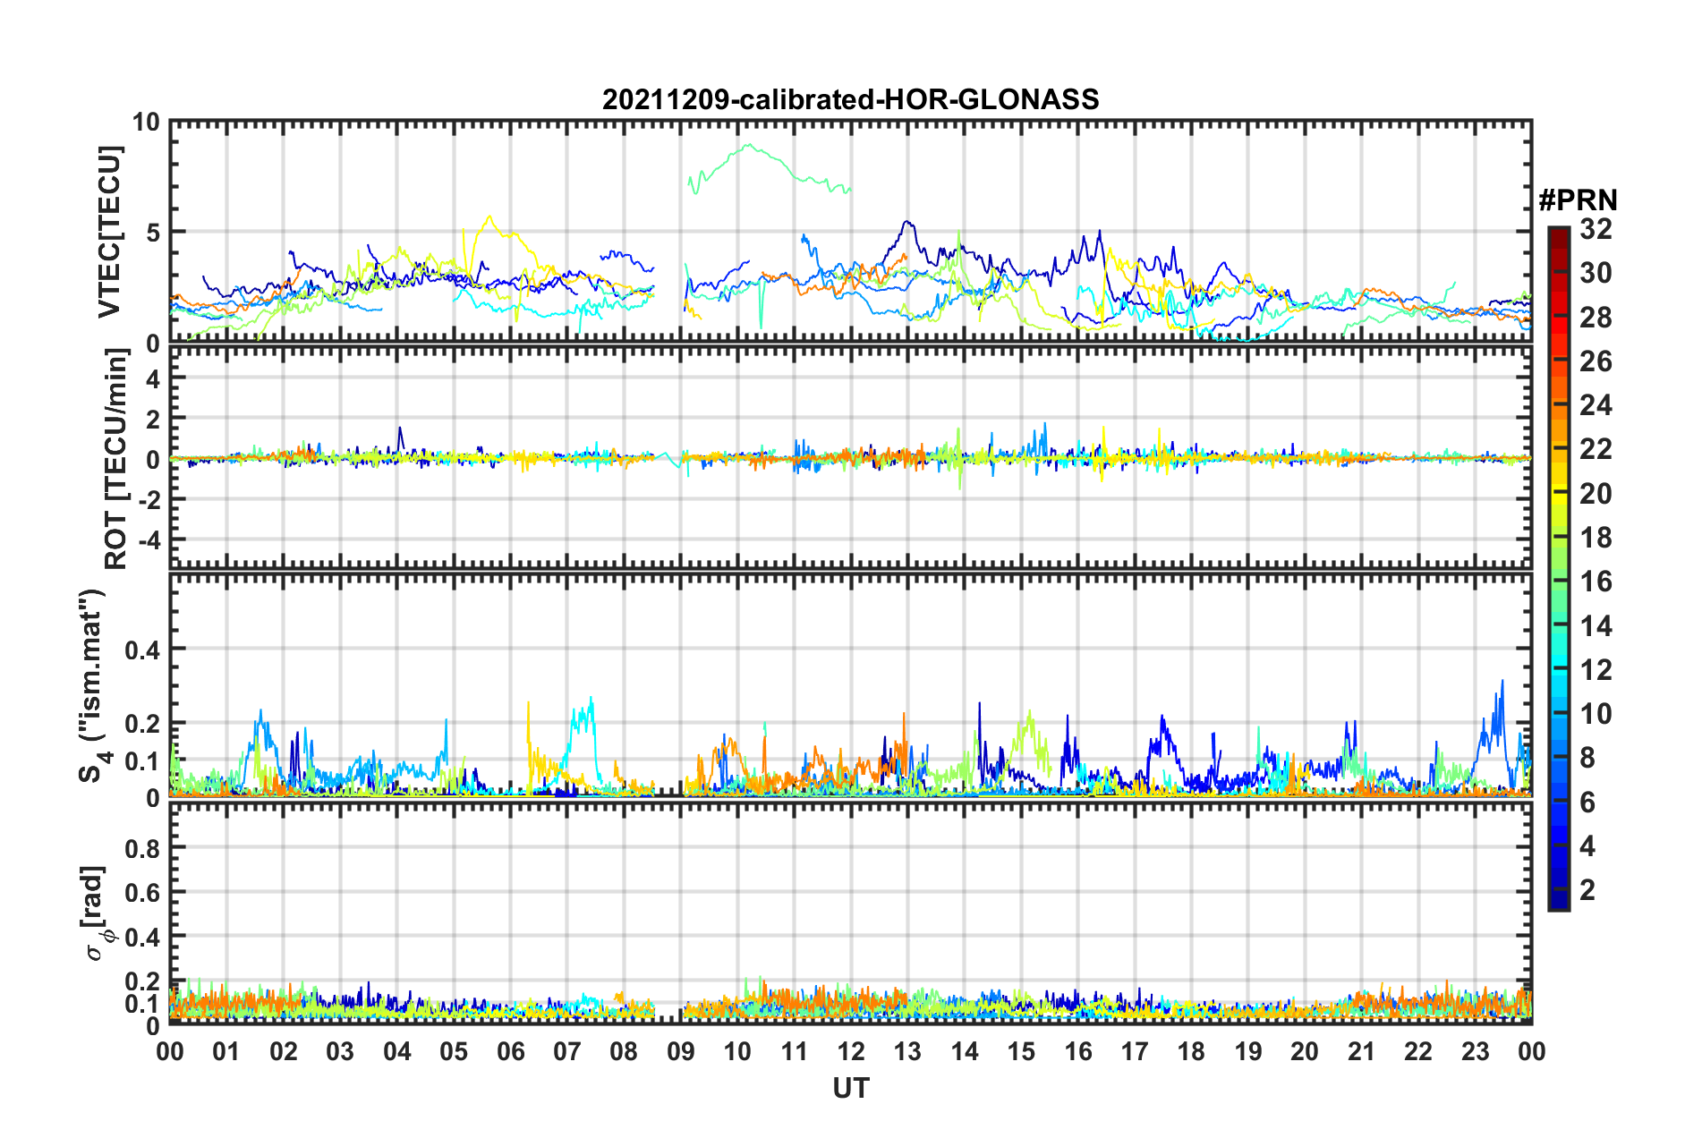Click the sigma-phi [rad] y-axis label
The height and width of the screenshot is (1138, 1702).
pyautogui.click(x=96, y=913)
